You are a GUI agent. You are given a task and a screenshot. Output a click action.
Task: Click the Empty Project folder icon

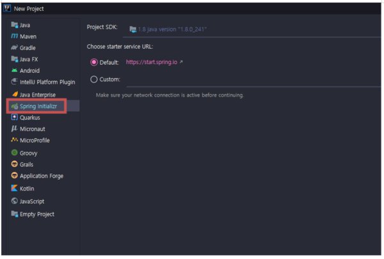(x=15, y=214)
